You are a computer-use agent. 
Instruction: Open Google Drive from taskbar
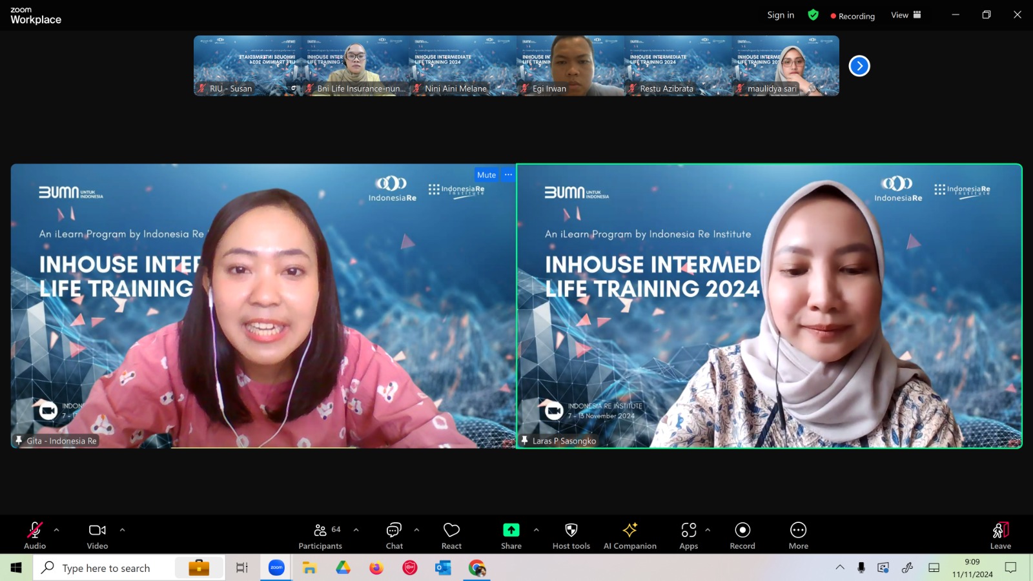pos(343,568)
